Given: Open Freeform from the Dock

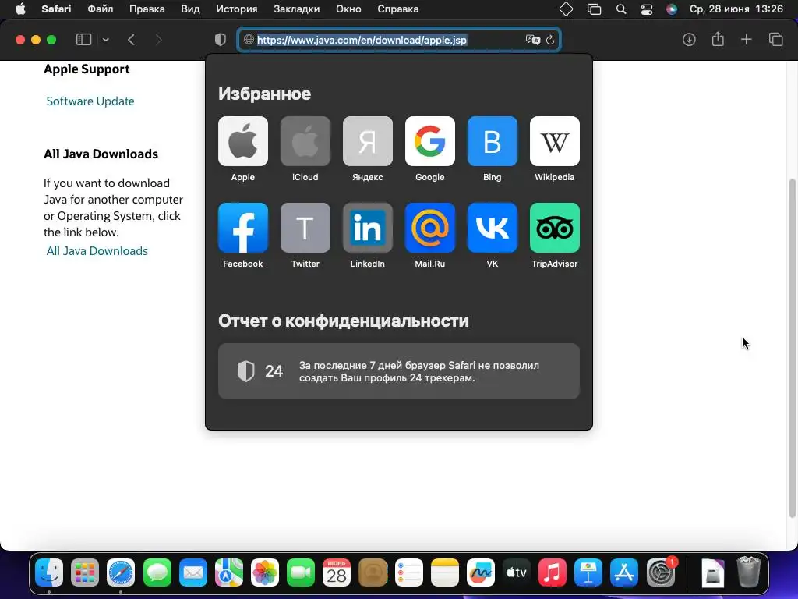Looking at the screenshot, I should [x=480, y=573].
